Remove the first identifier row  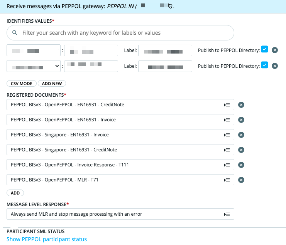[x=275, y=50]
